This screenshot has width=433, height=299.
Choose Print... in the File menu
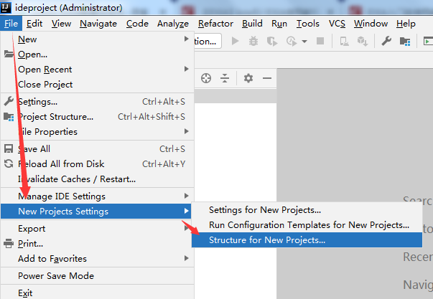(97, 244)
